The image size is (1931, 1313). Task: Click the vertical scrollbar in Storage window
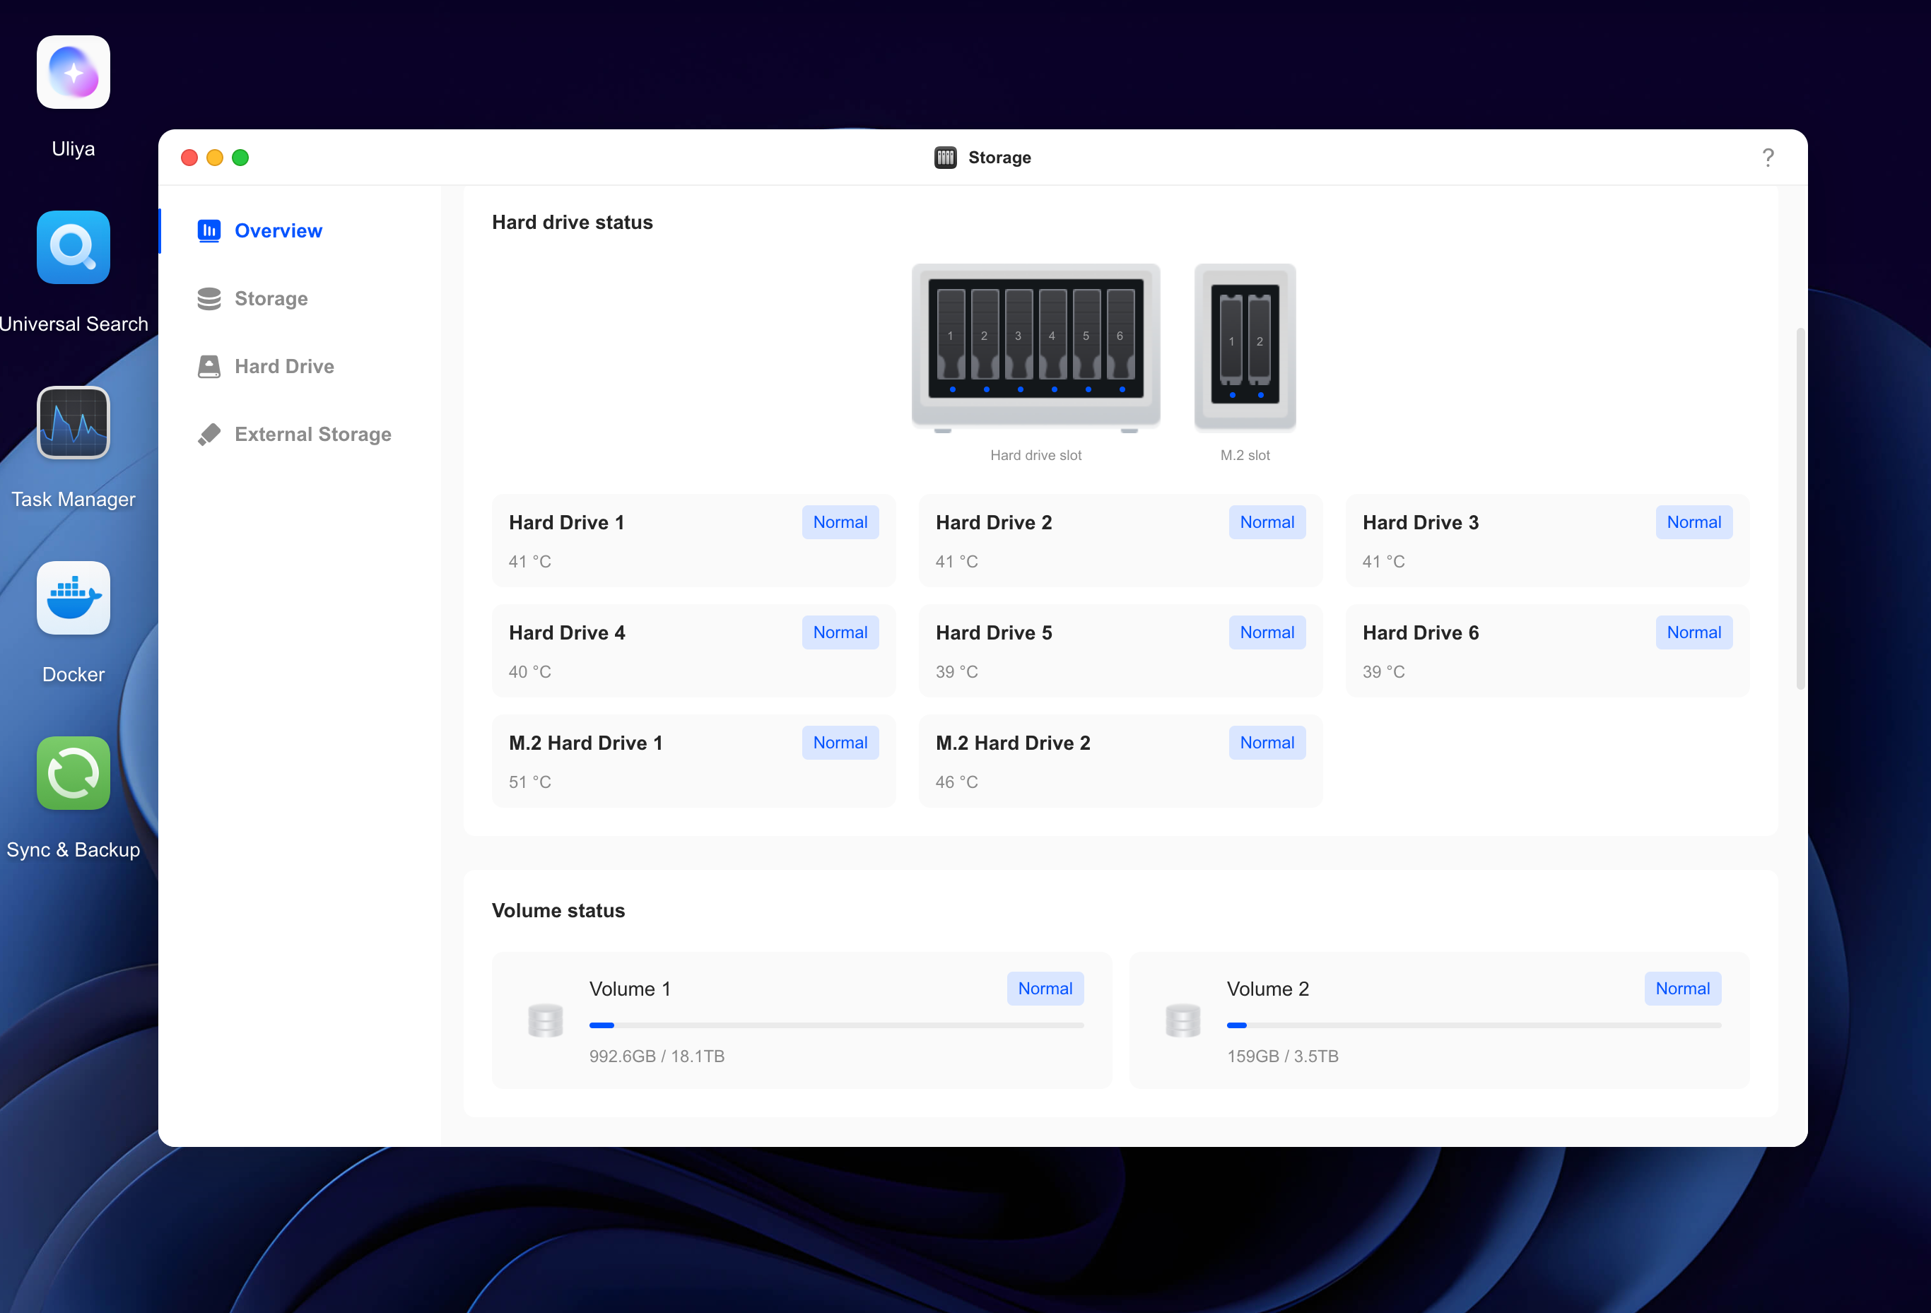coord(1800,508)
